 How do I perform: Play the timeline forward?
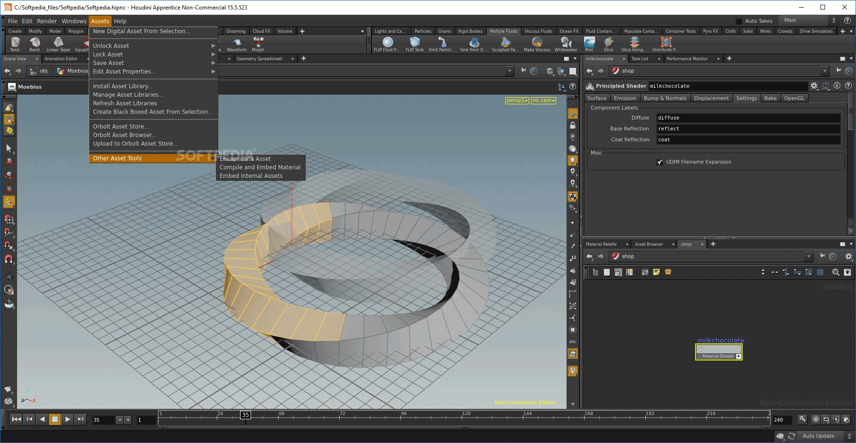(67, 419)
